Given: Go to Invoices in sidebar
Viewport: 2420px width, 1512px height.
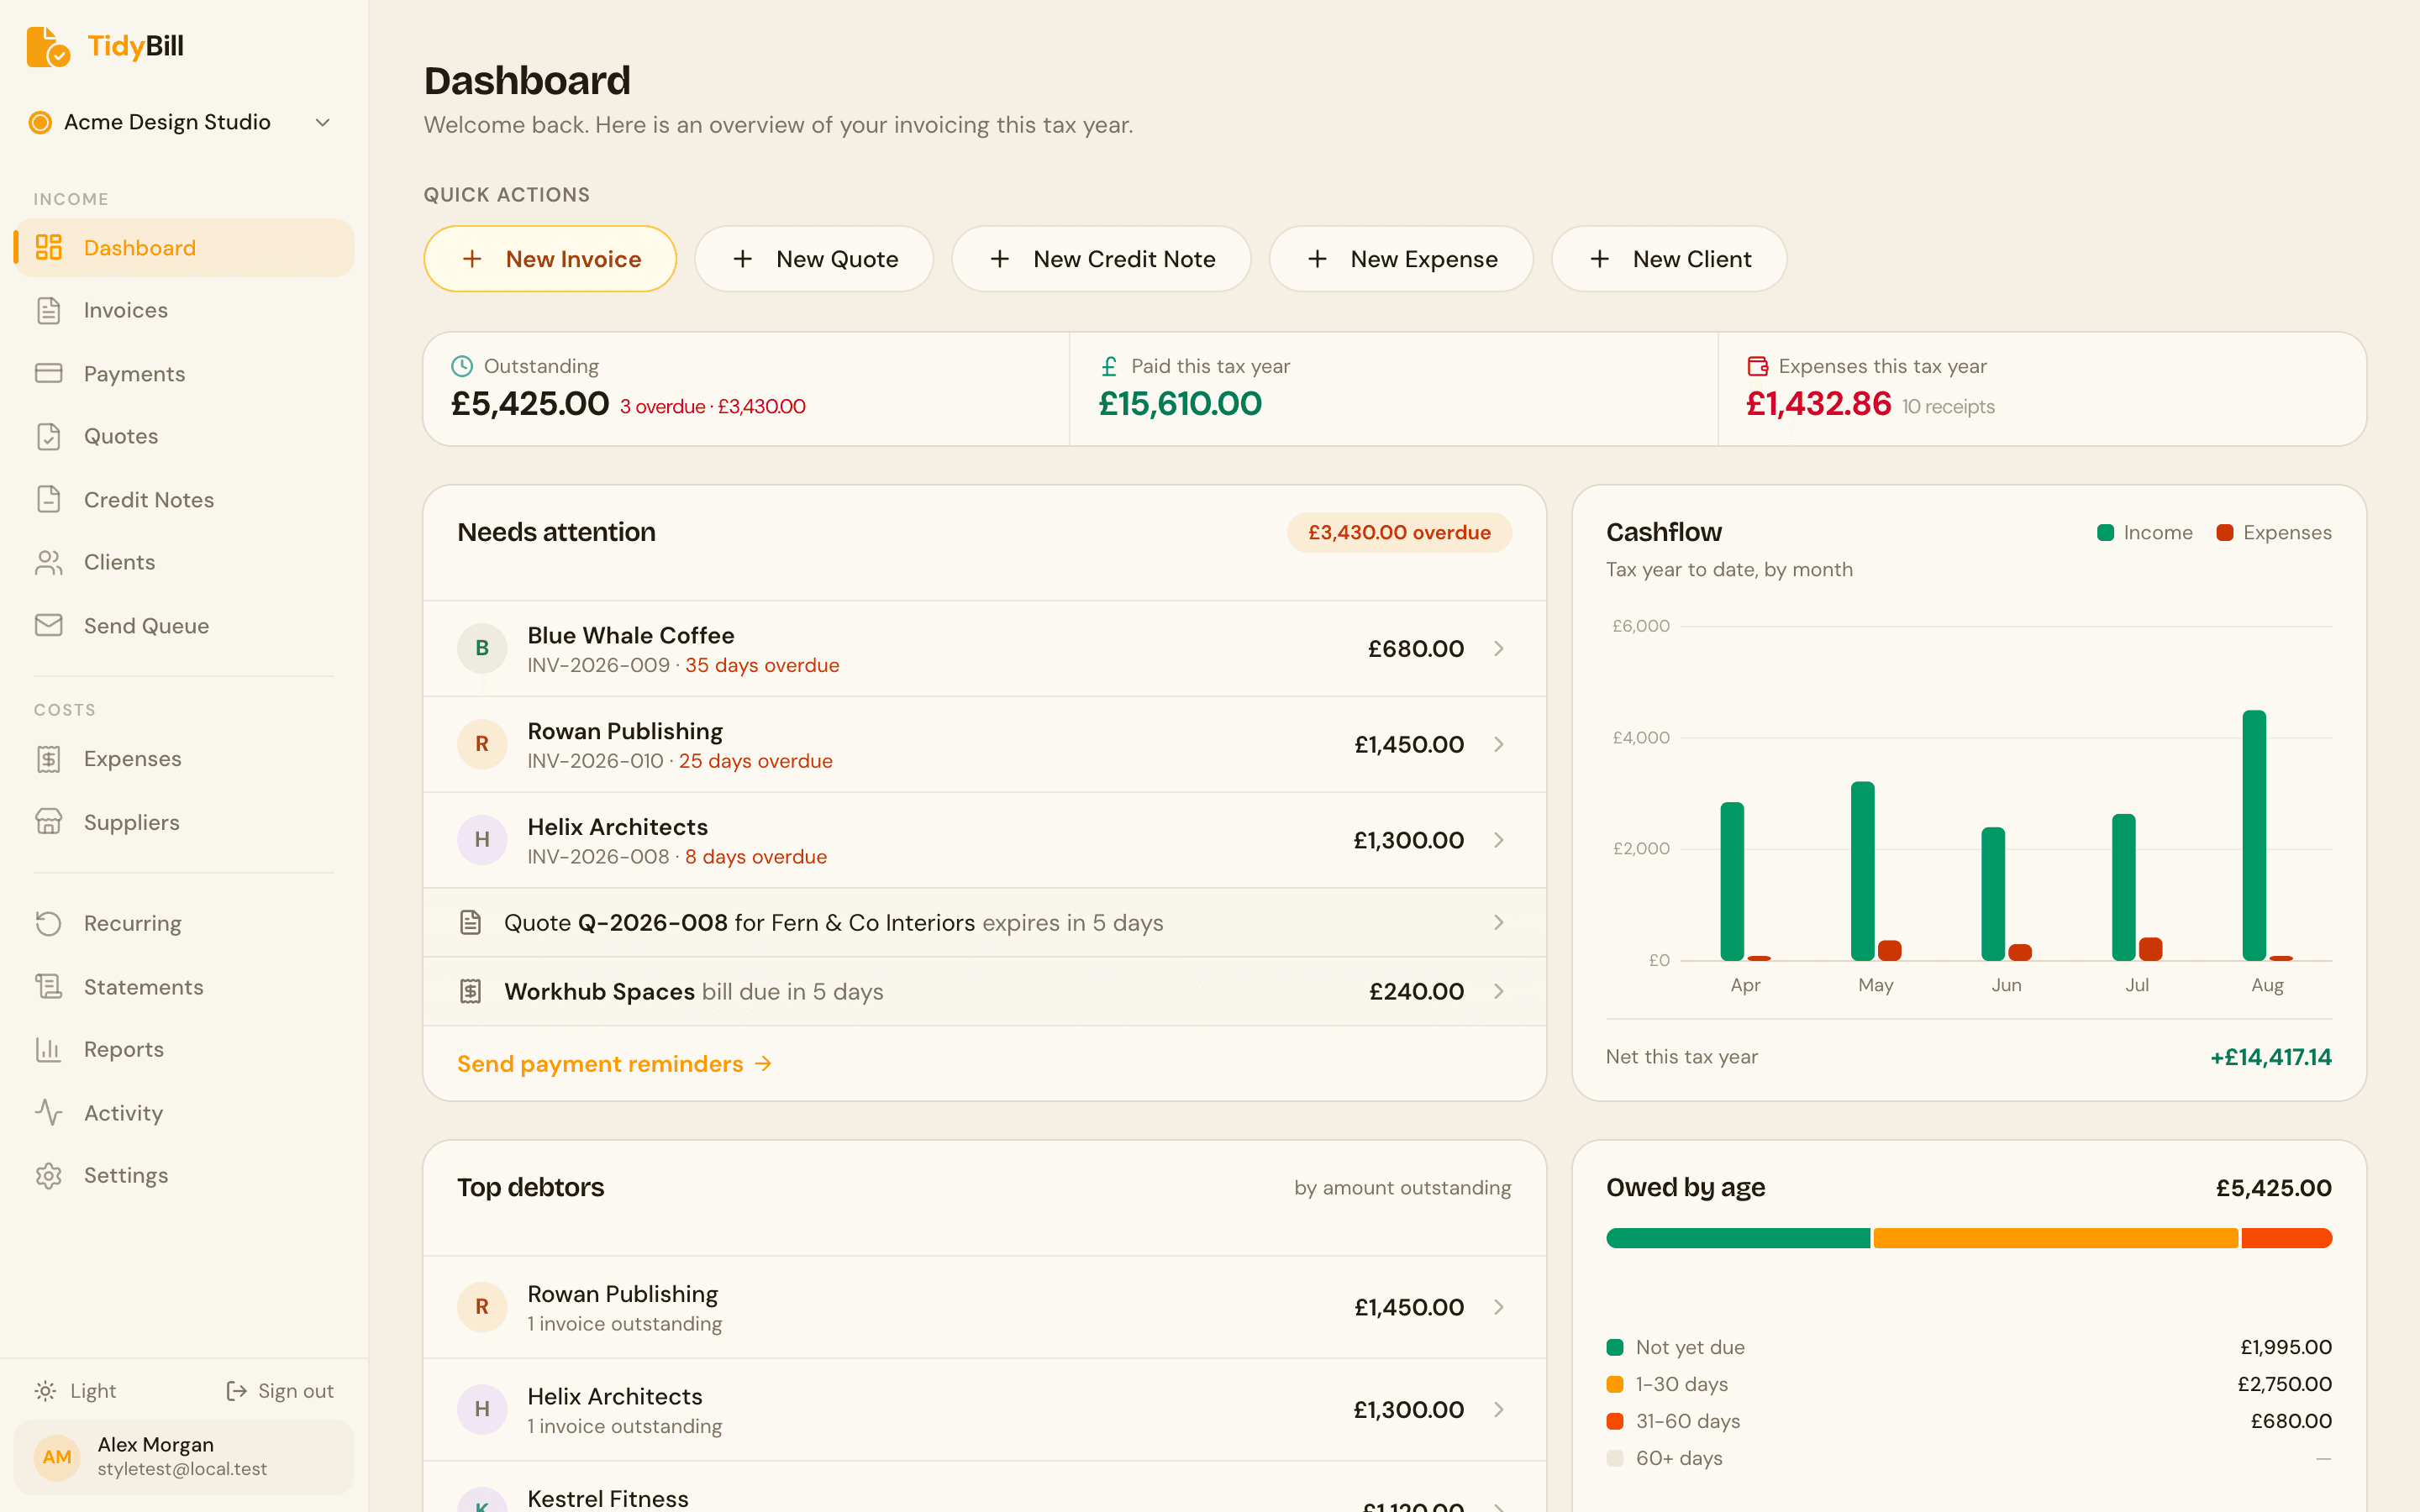Looking at the screenshot, I should click(x=184, y=311).
